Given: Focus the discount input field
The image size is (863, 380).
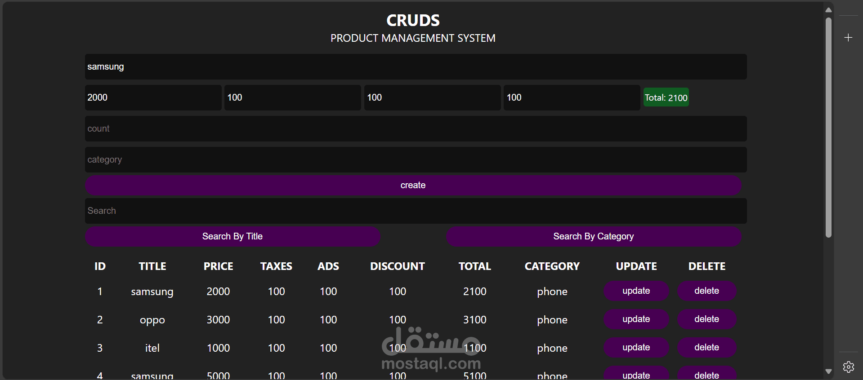Looking at the screenshot, I should tap(572, 98).
